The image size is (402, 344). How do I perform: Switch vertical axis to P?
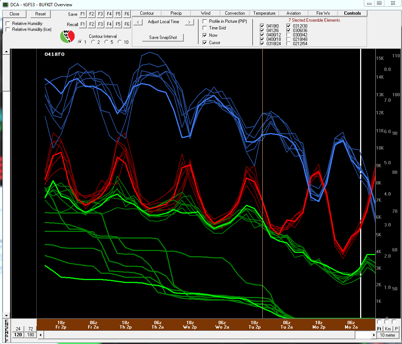[396, 329]
